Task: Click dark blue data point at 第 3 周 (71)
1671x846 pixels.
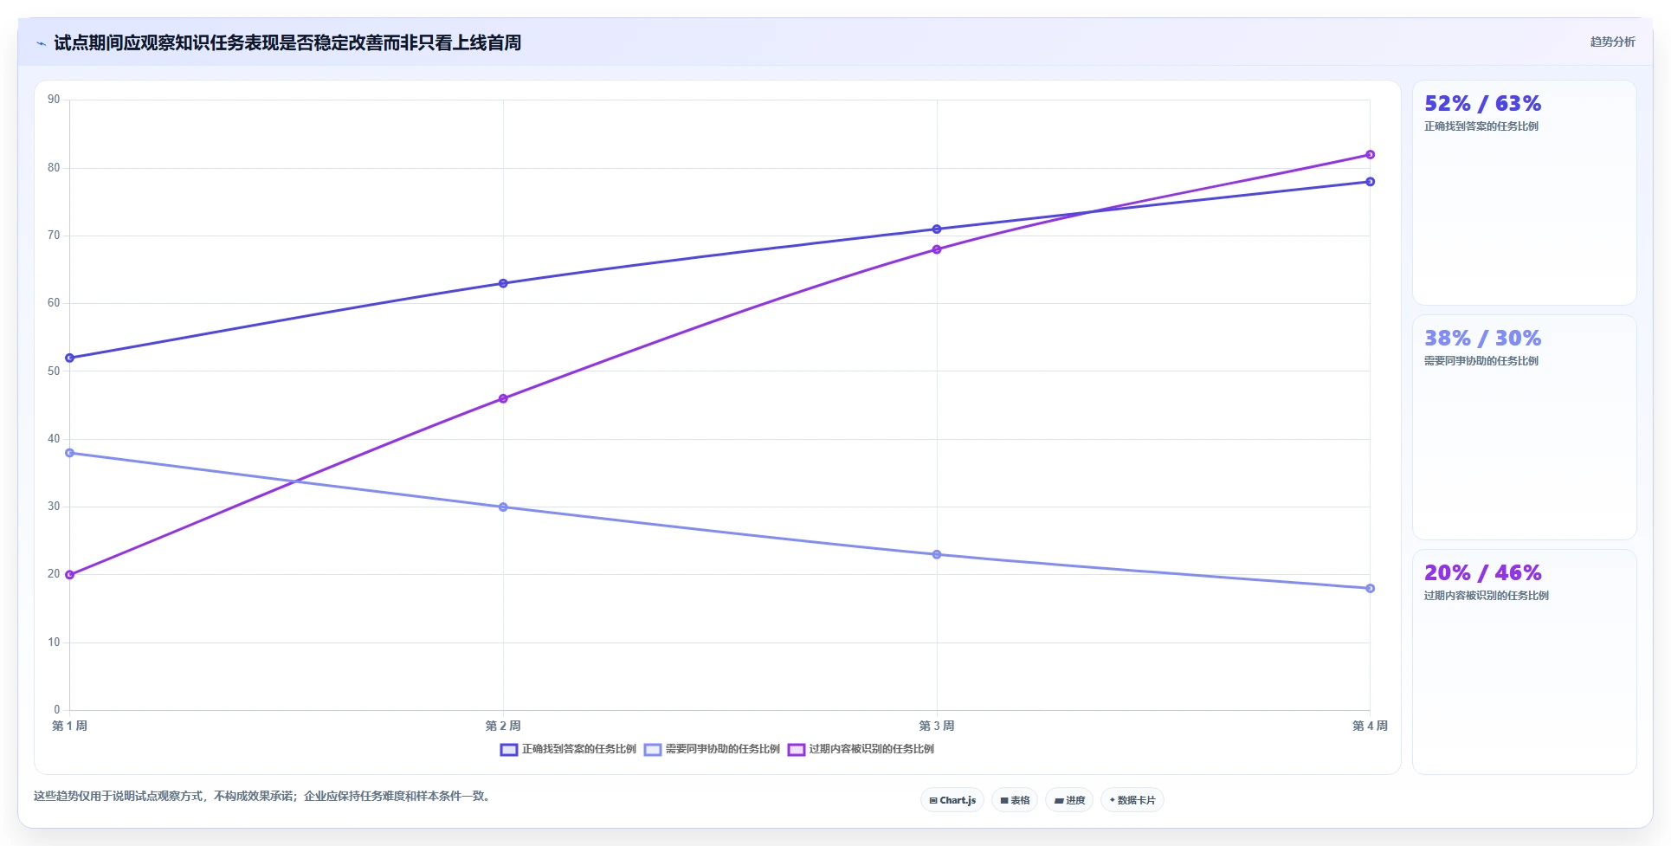Action: pyautogui.click(x=937, y=229)
